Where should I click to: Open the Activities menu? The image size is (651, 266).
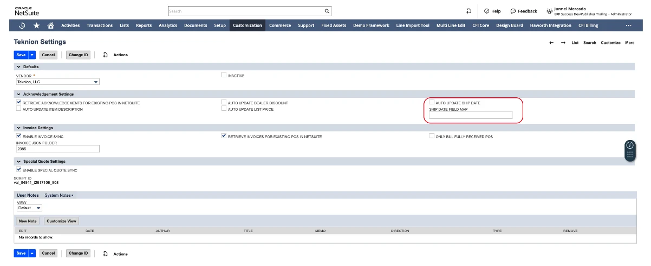[70, 25]
